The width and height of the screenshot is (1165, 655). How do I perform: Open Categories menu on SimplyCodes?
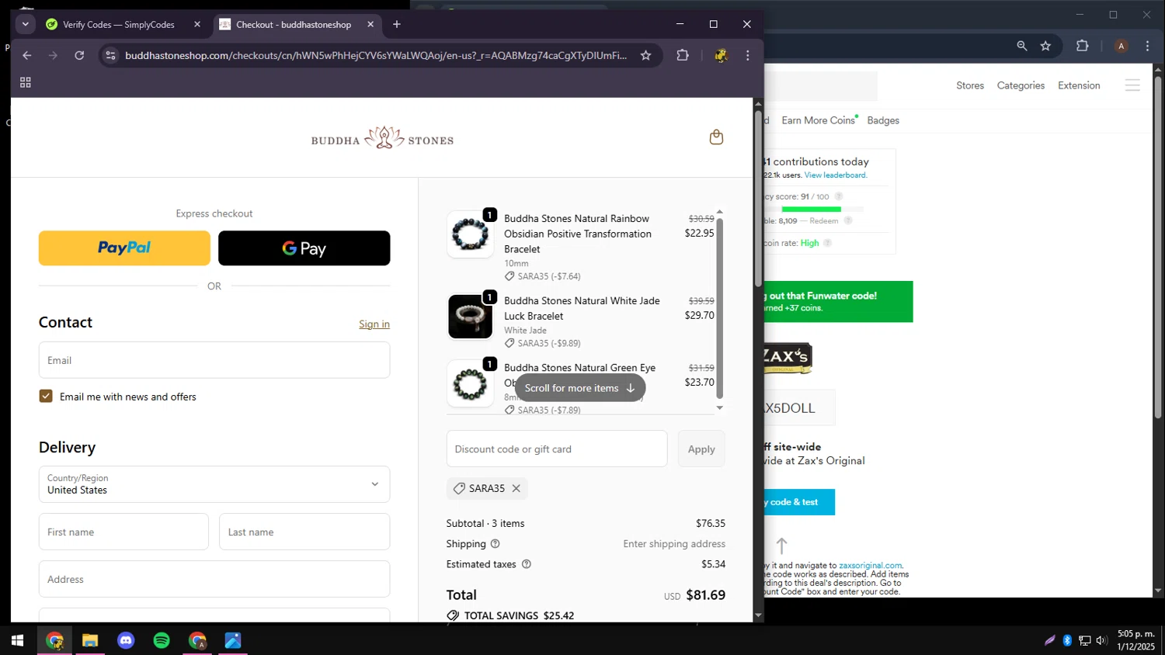[1021, 85]
